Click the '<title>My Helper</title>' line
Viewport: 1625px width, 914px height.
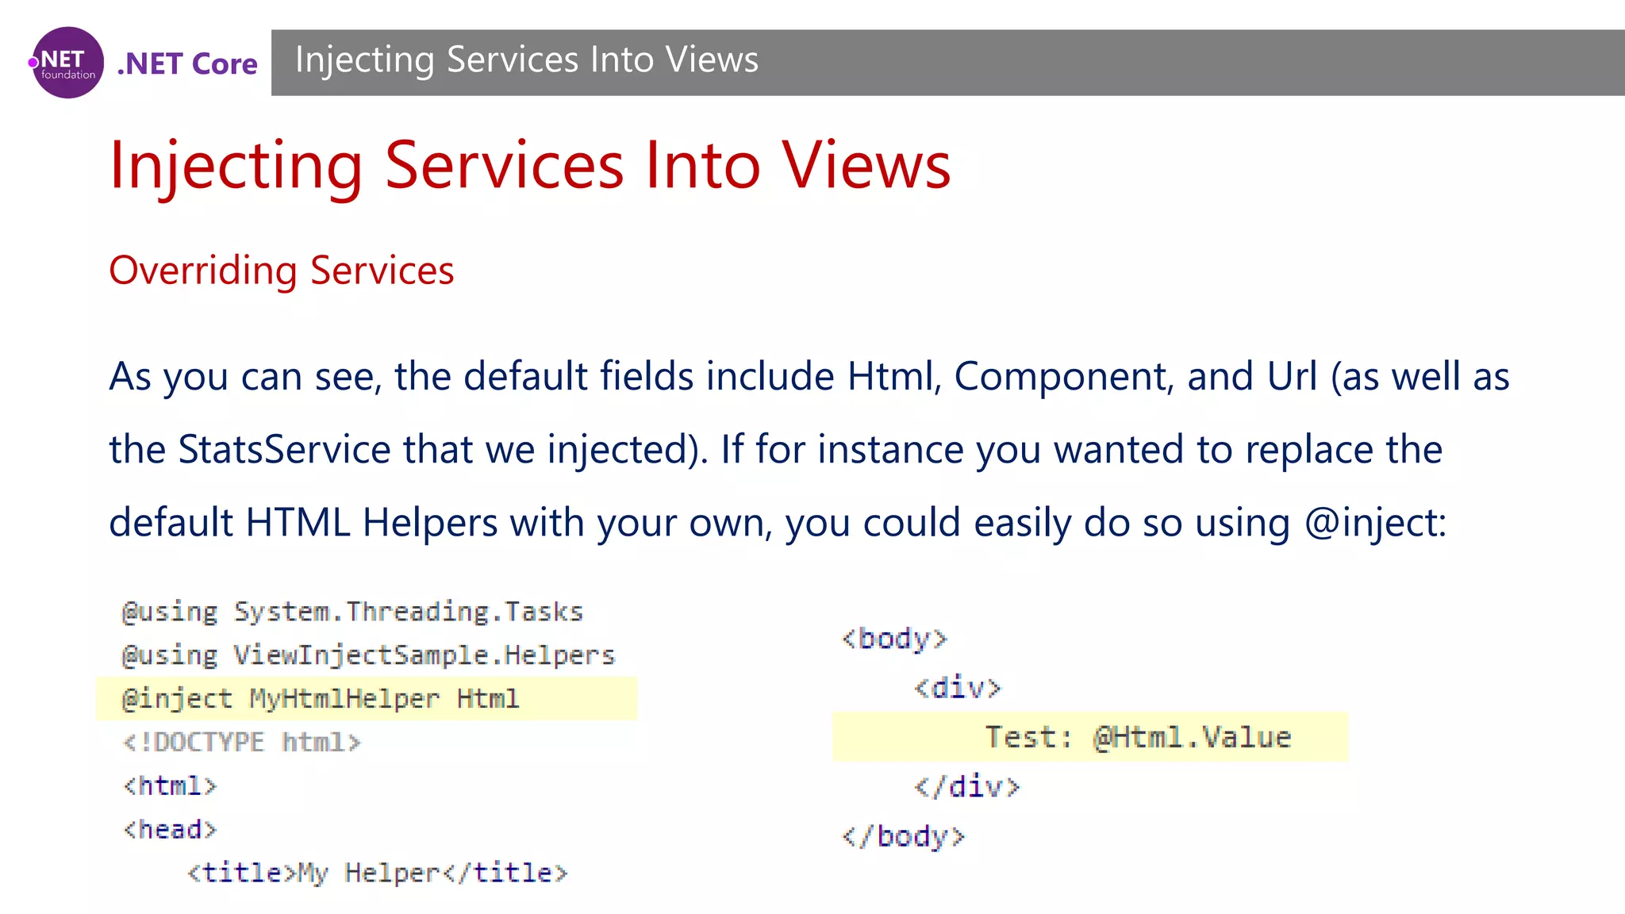coord(377,873)
